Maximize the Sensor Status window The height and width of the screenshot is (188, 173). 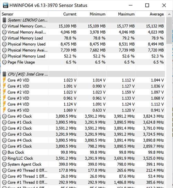coord(147,6)
